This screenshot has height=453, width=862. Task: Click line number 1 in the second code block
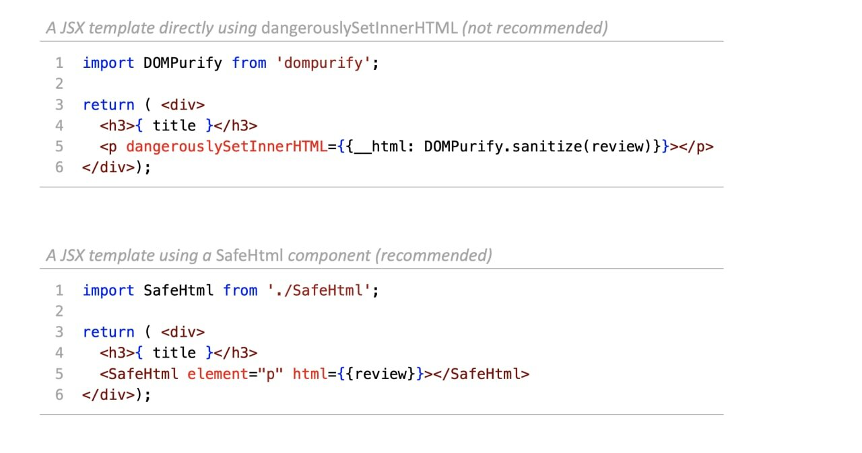tap(59, 290)
